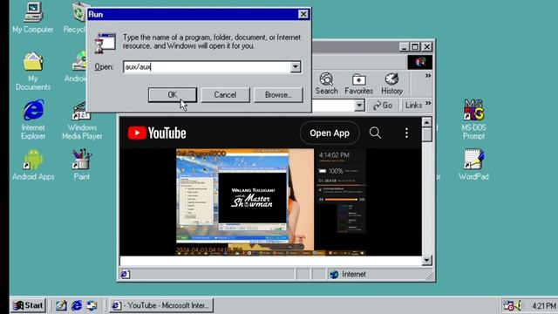
Task: Open Android Apps desktop shortcut
Action: (33, 165)
